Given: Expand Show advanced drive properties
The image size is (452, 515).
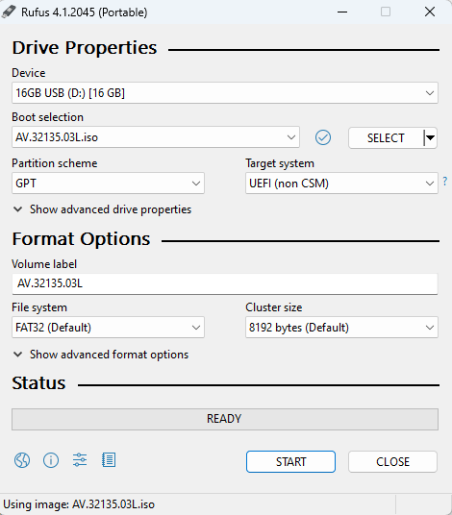Looking at the screenshot, I should pos(102,209).
